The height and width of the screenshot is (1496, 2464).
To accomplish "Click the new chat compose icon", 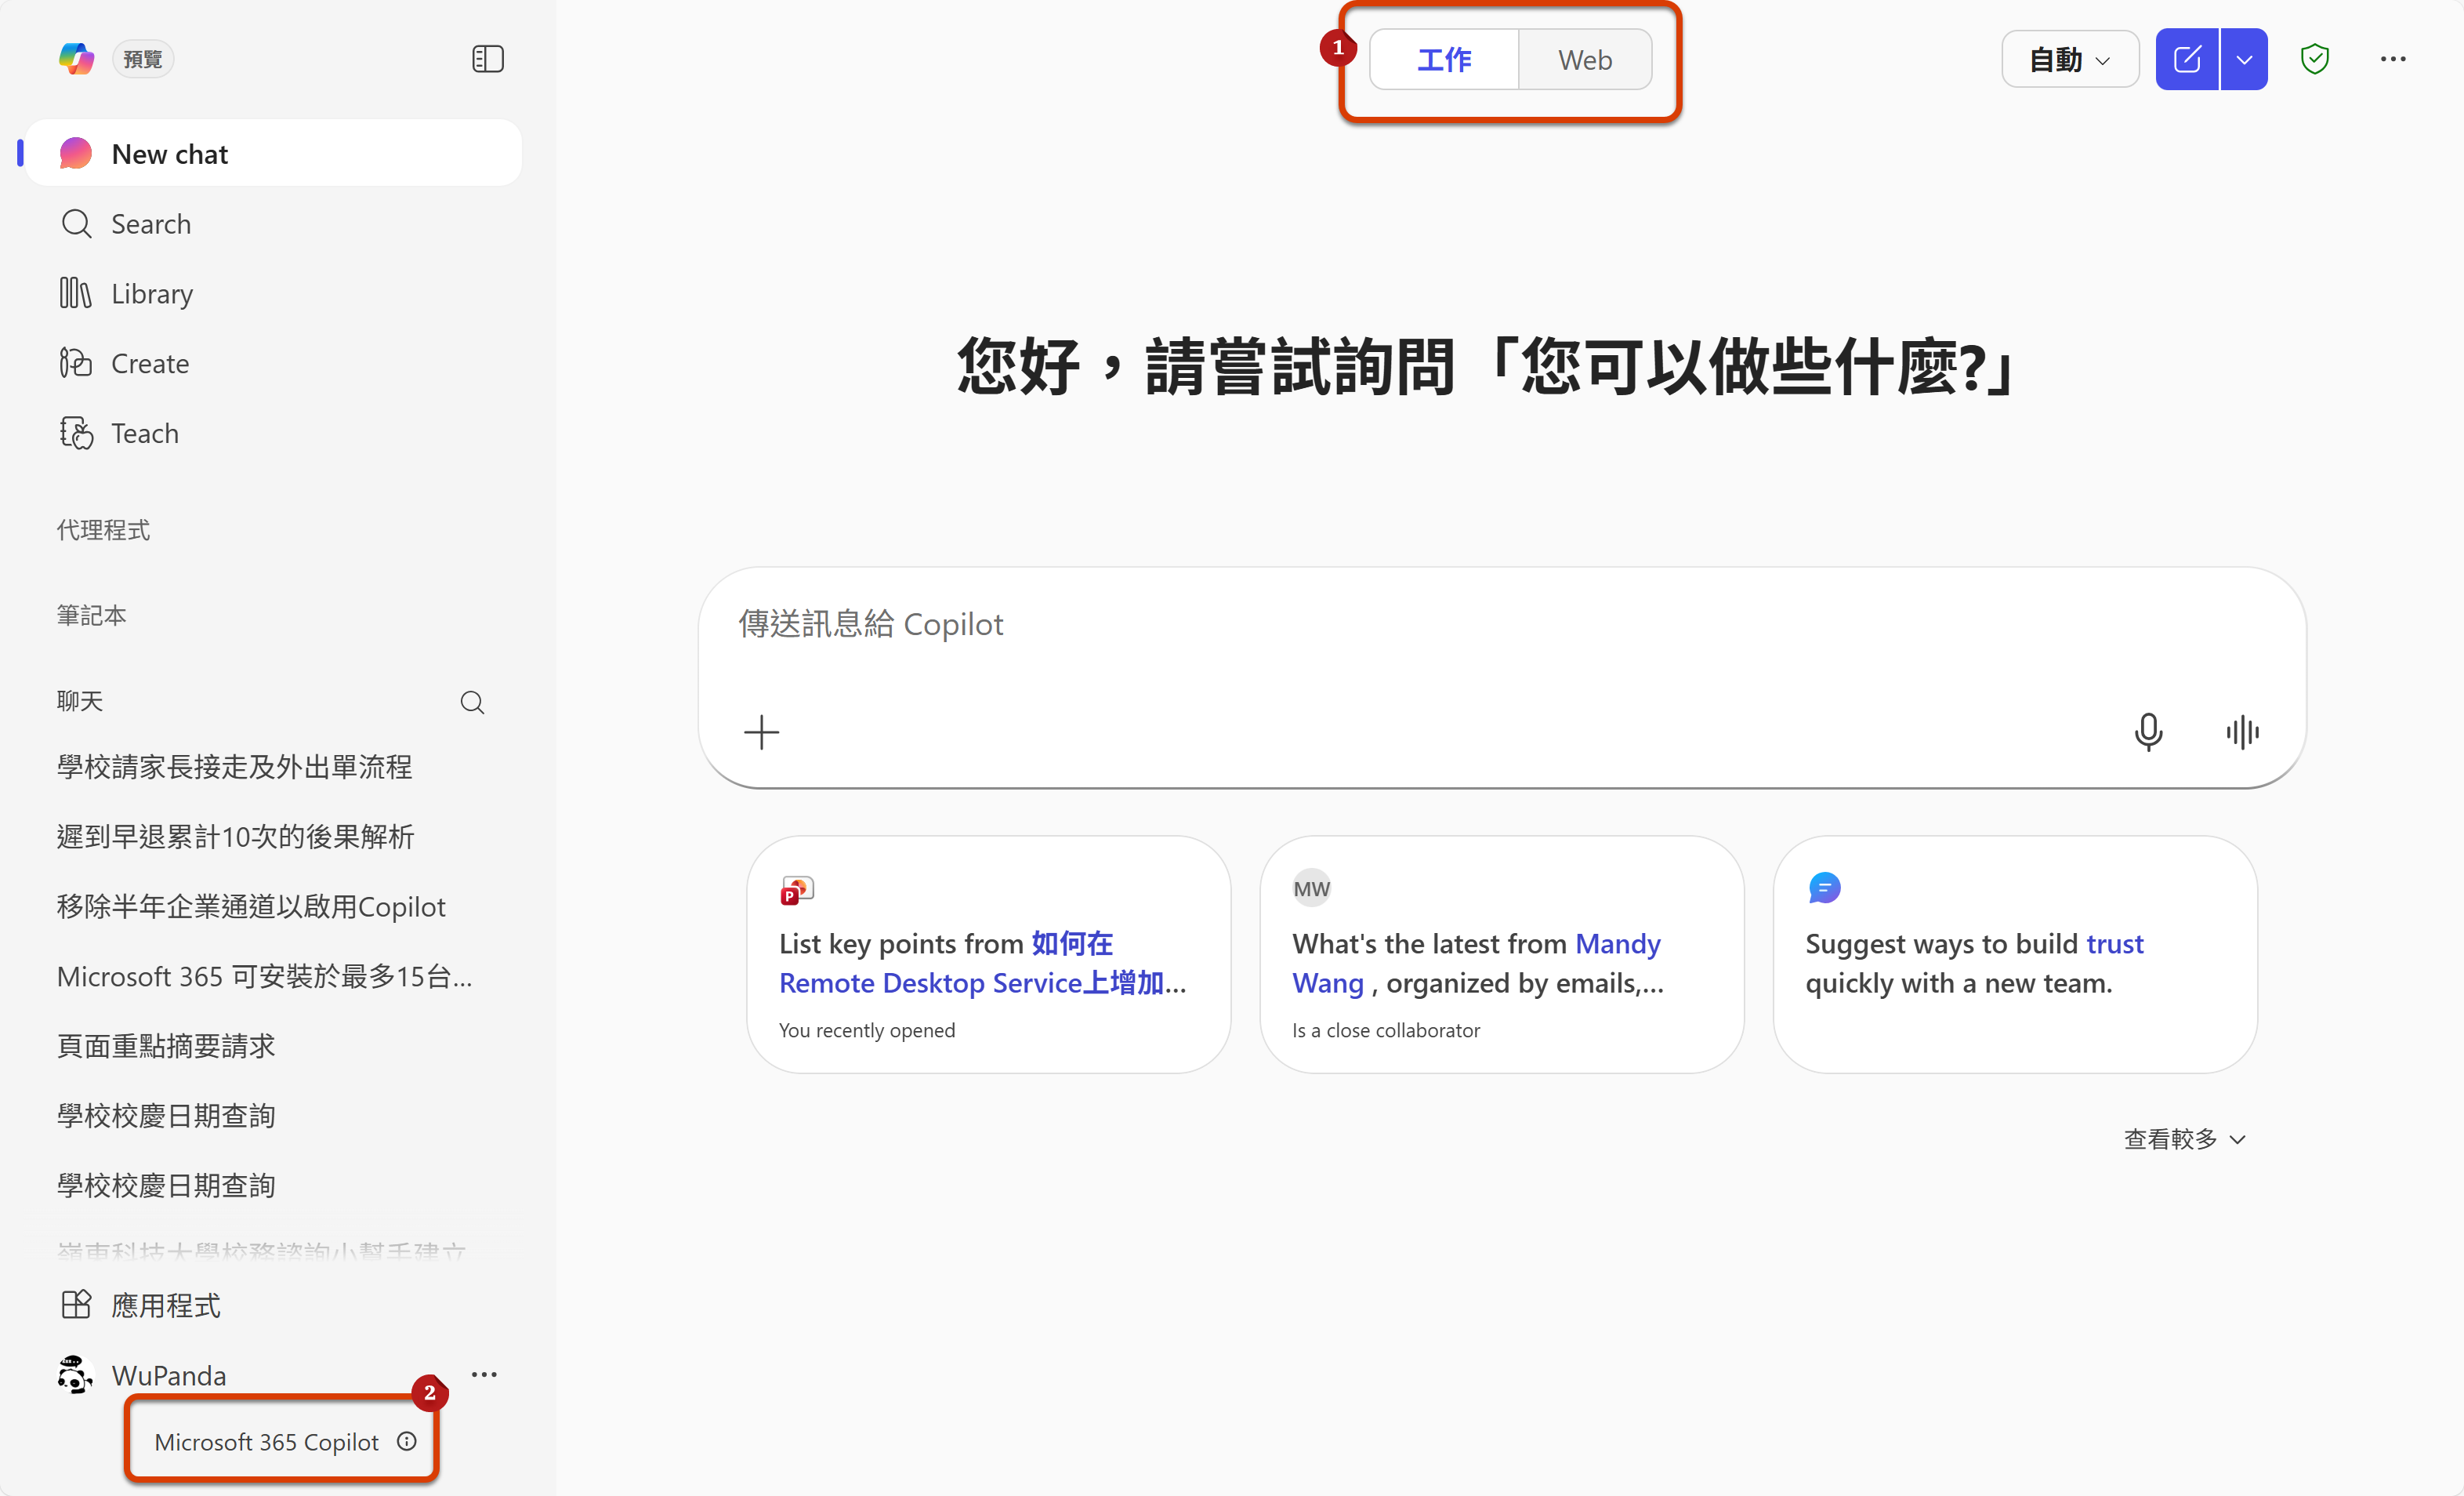I will [2186, 59].
